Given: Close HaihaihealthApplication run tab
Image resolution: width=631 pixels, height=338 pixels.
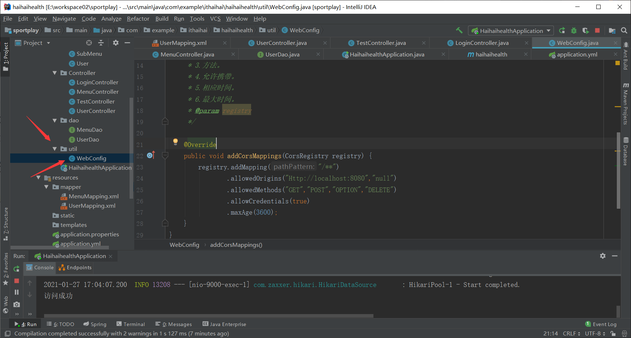Looking at the screenshot, I should click(110, 256).
